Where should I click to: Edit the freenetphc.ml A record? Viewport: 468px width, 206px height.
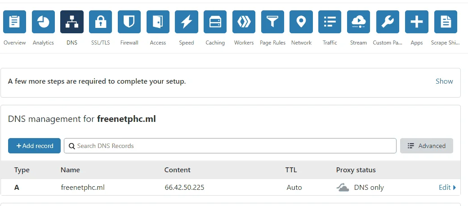447,188
